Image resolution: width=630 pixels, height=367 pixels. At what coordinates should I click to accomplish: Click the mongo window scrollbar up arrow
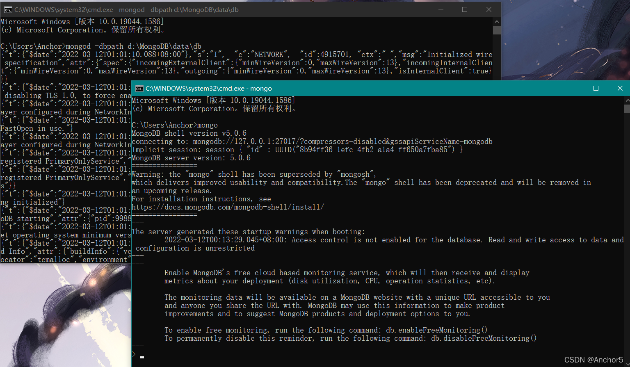[x=627, y=100]
